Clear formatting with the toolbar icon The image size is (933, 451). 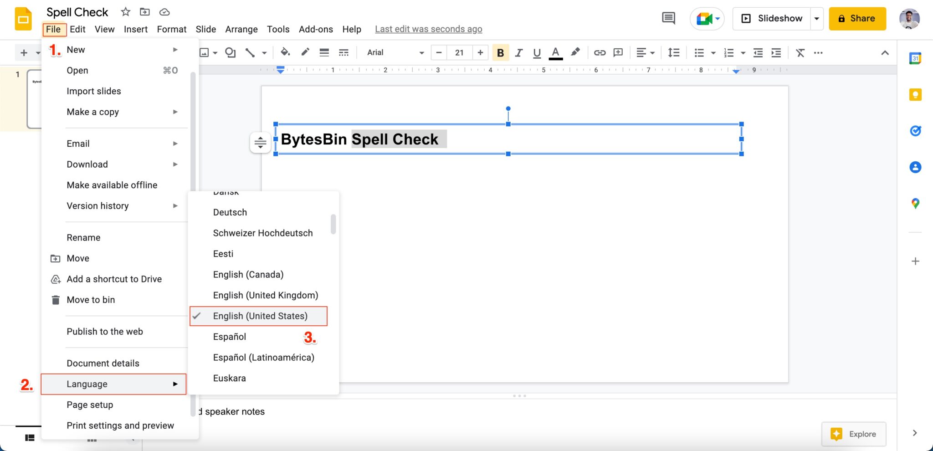click(800, 52)
